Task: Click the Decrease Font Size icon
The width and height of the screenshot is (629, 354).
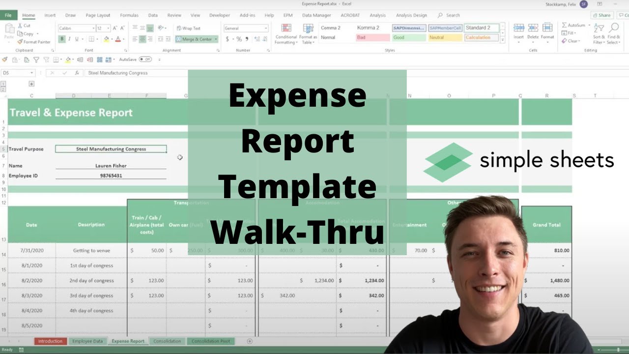Action: [x=121, y=29]
